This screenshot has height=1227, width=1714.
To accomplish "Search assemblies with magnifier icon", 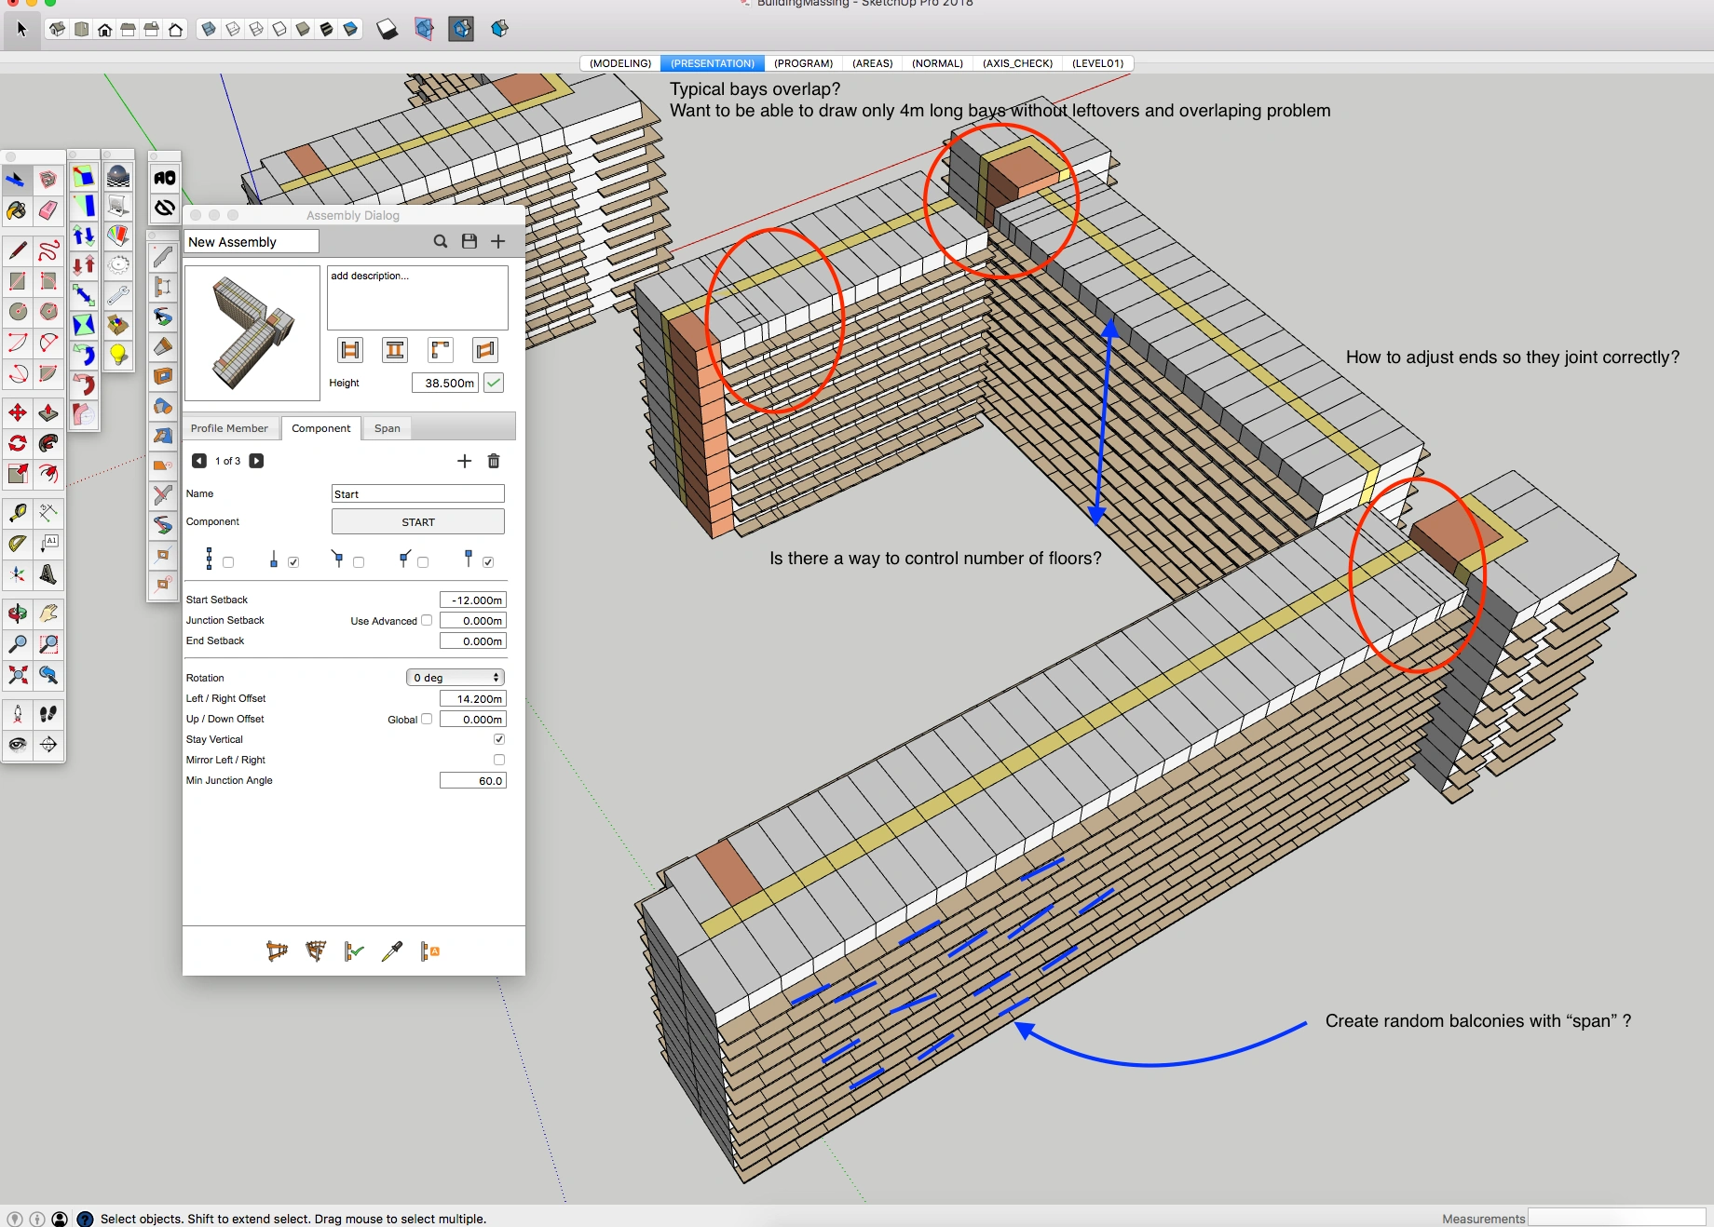I will (441, 242).
